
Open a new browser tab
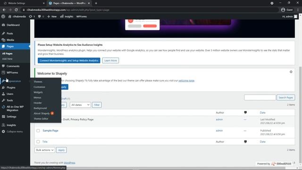(96, 3)
